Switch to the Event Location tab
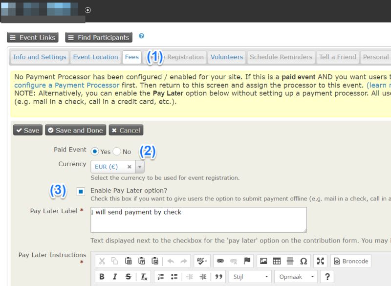The image size is (391, 286). (95, 57)
